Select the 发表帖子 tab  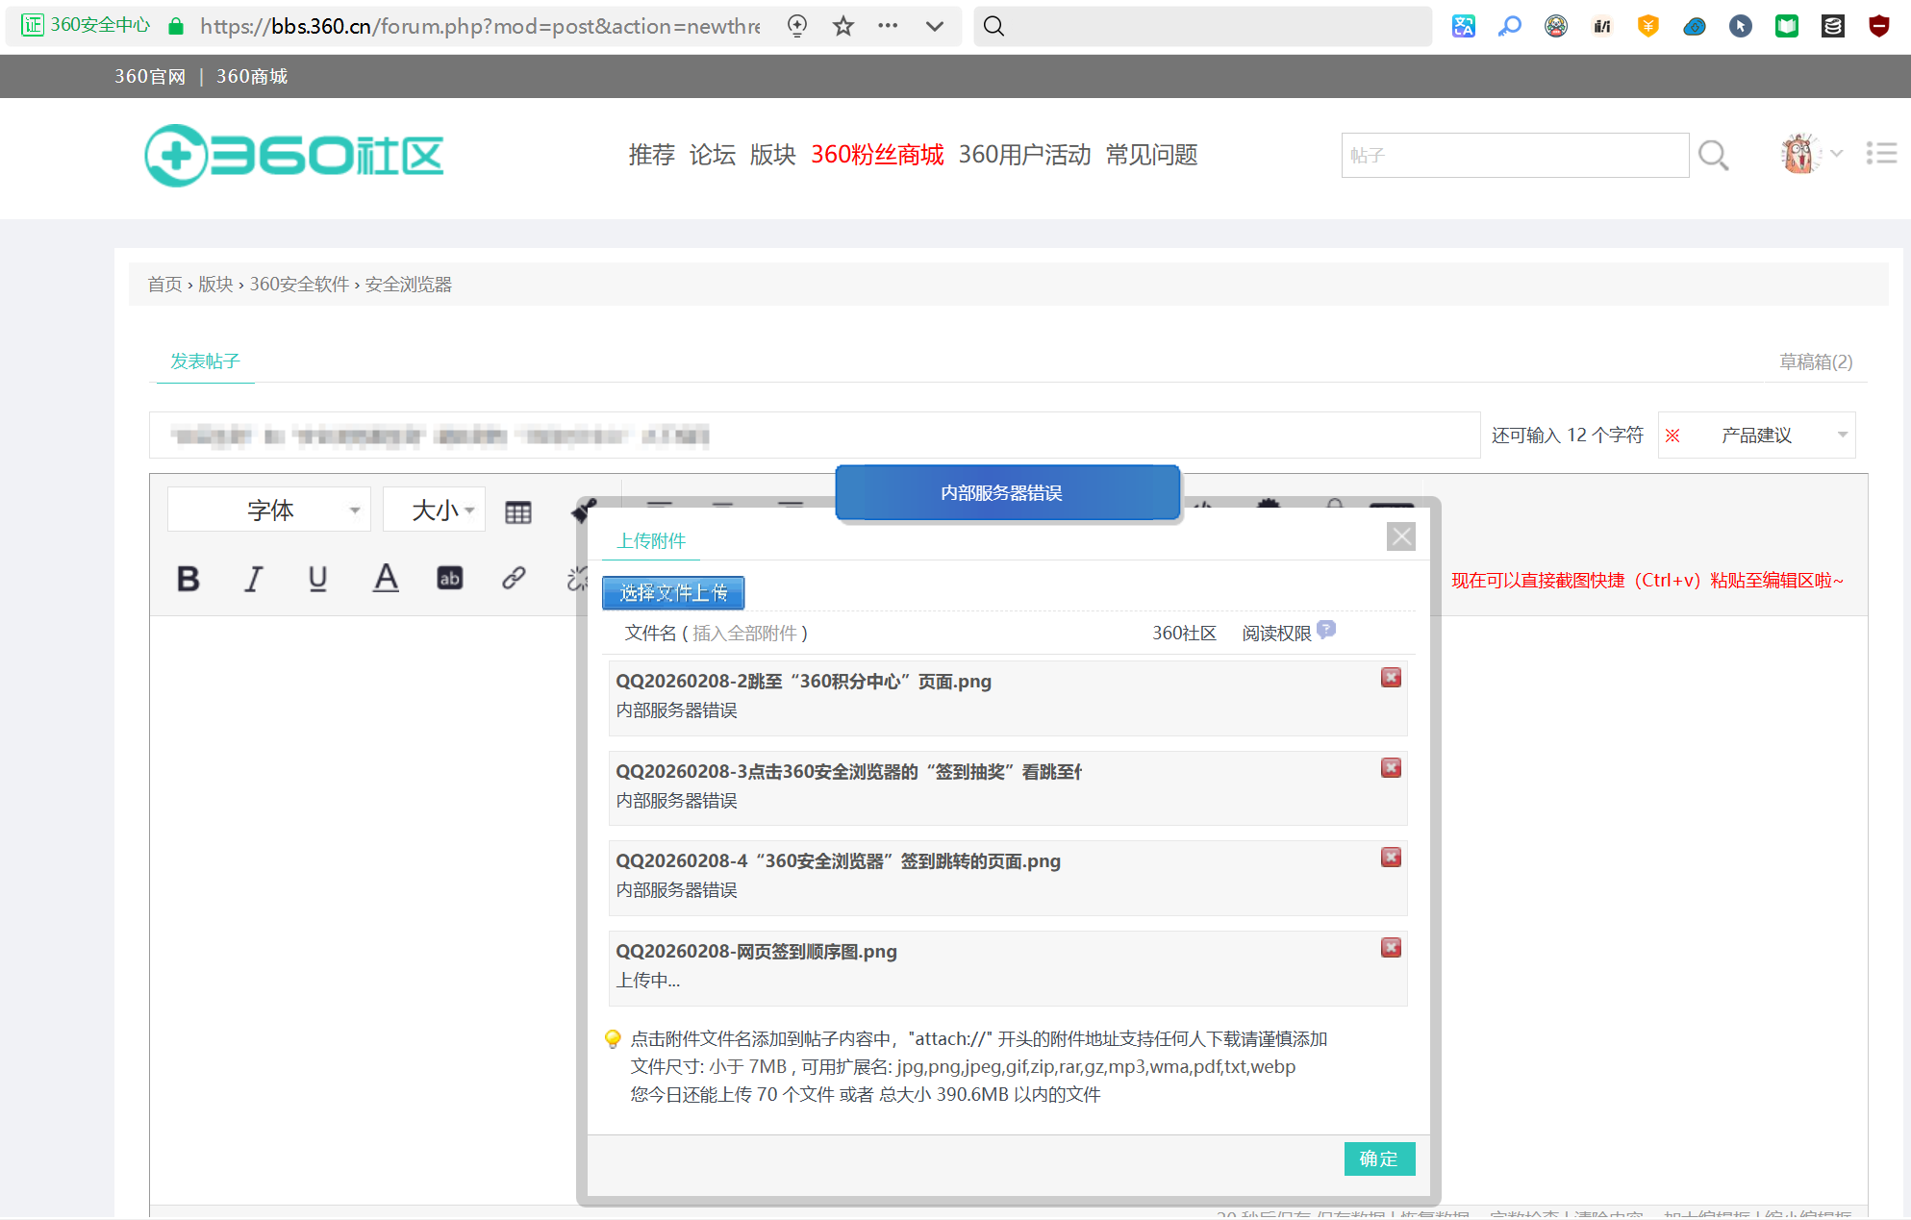[x=205, y=361]
